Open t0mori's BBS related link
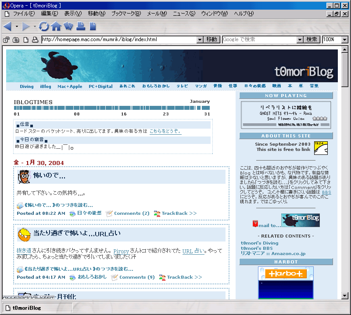 [x=257, y=248]
